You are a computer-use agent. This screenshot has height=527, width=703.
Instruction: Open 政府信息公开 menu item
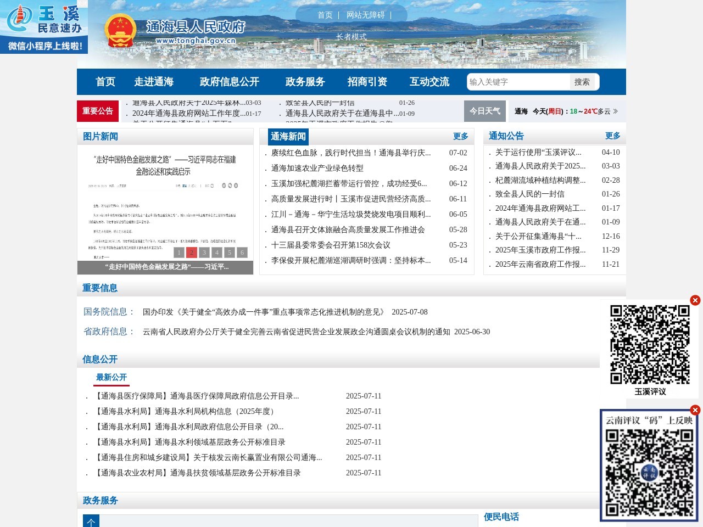pos(230,82)
